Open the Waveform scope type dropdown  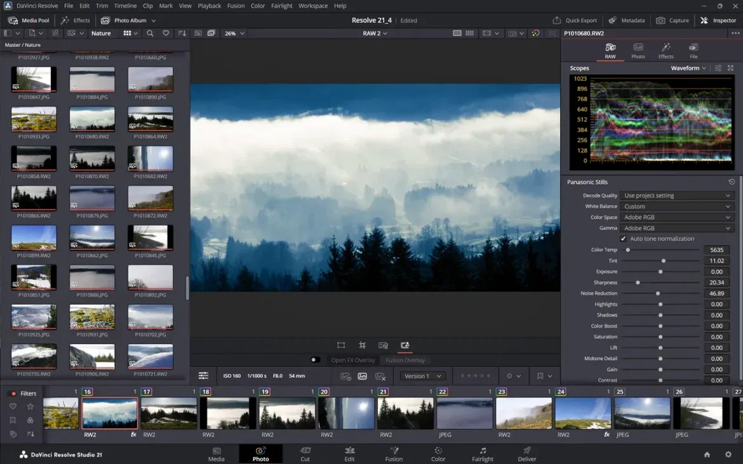[x=688, y=68]
